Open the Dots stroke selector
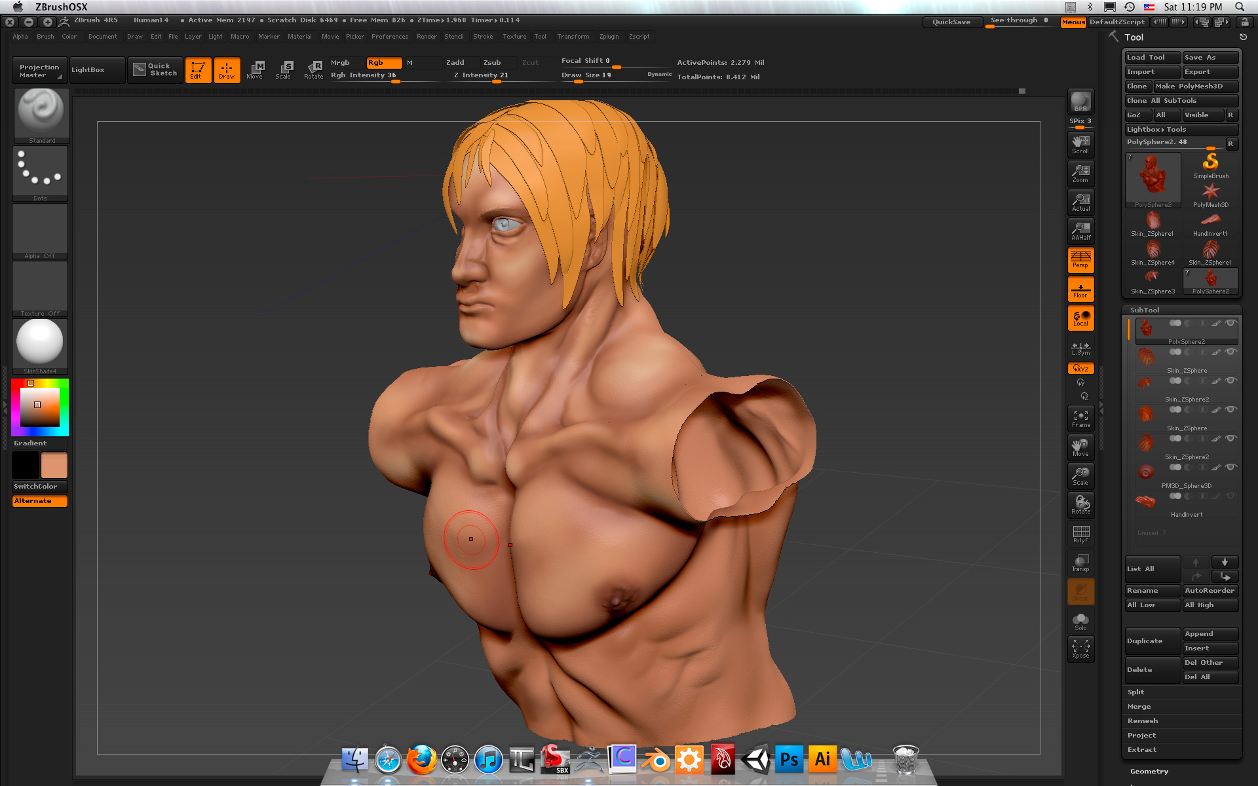Screen dimensions: 1258x786 coord(40,174)
